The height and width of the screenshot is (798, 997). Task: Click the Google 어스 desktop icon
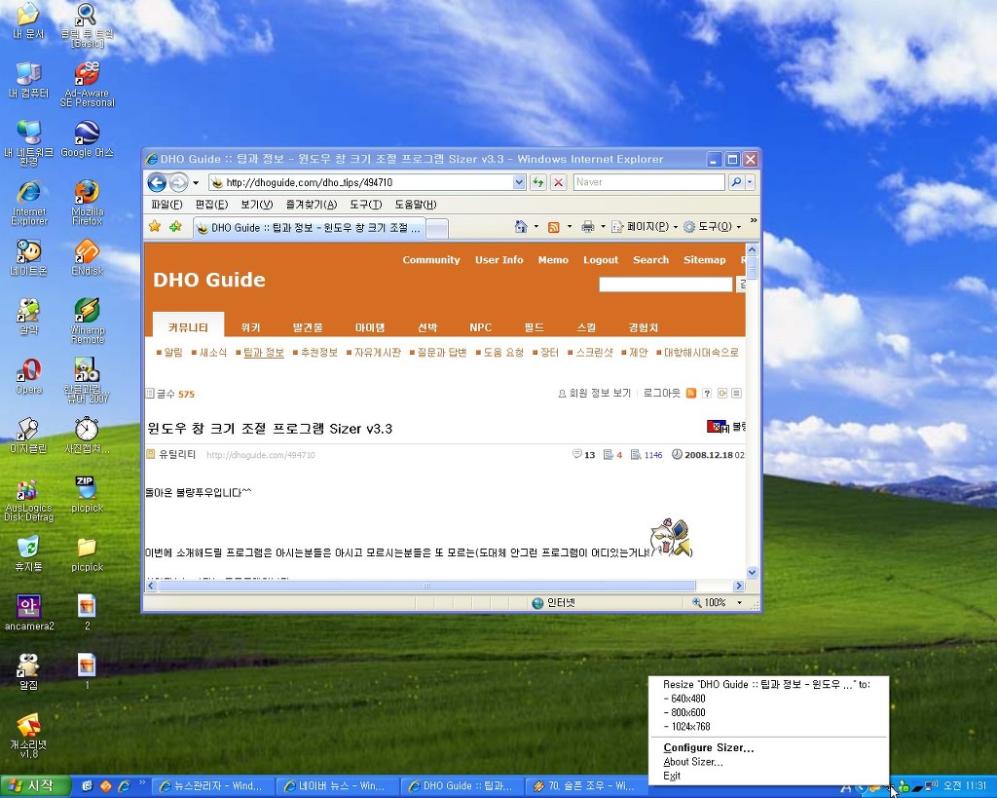[x=87, y=139]
